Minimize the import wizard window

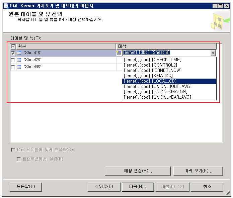point(215,6)
